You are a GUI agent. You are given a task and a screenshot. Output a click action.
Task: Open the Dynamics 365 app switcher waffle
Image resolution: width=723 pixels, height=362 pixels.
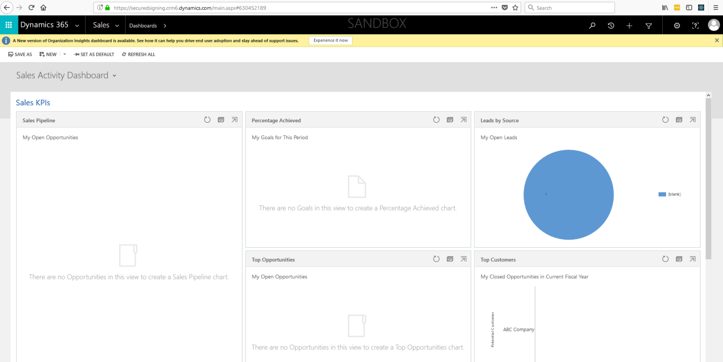pos(8,24)
